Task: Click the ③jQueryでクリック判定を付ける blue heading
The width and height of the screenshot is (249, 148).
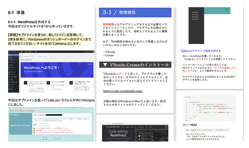Action: [x=201, y=51]
